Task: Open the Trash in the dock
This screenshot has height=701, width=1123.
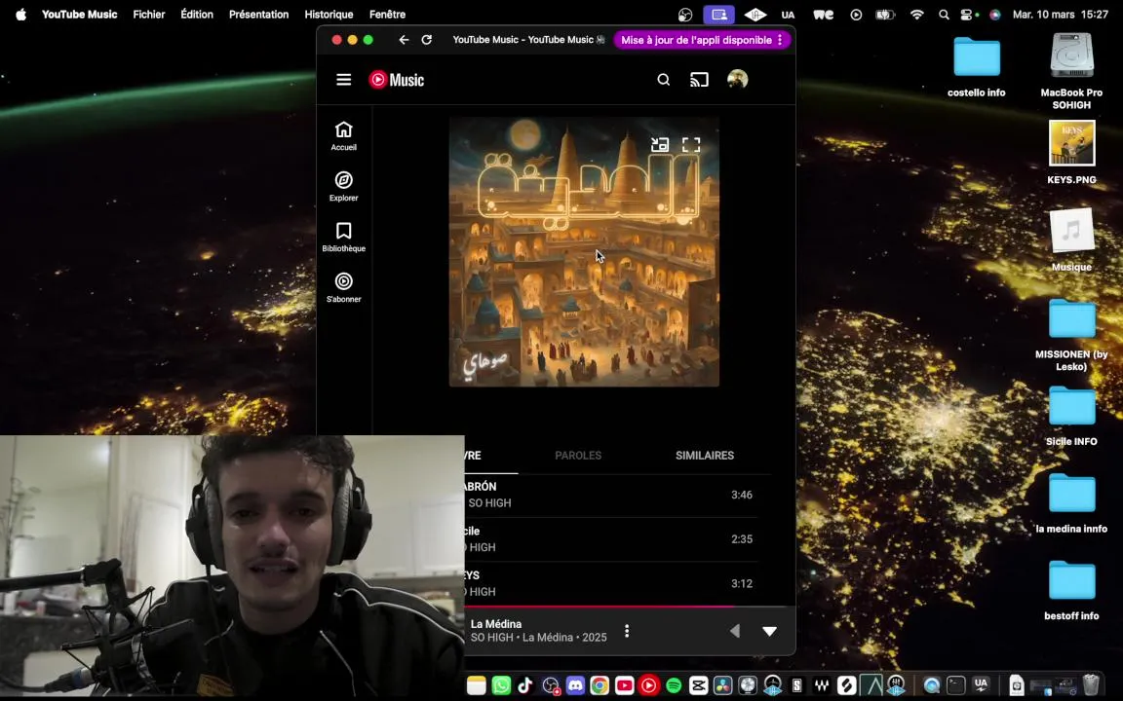Action: pyautogui.click(x=1090, y=685)
